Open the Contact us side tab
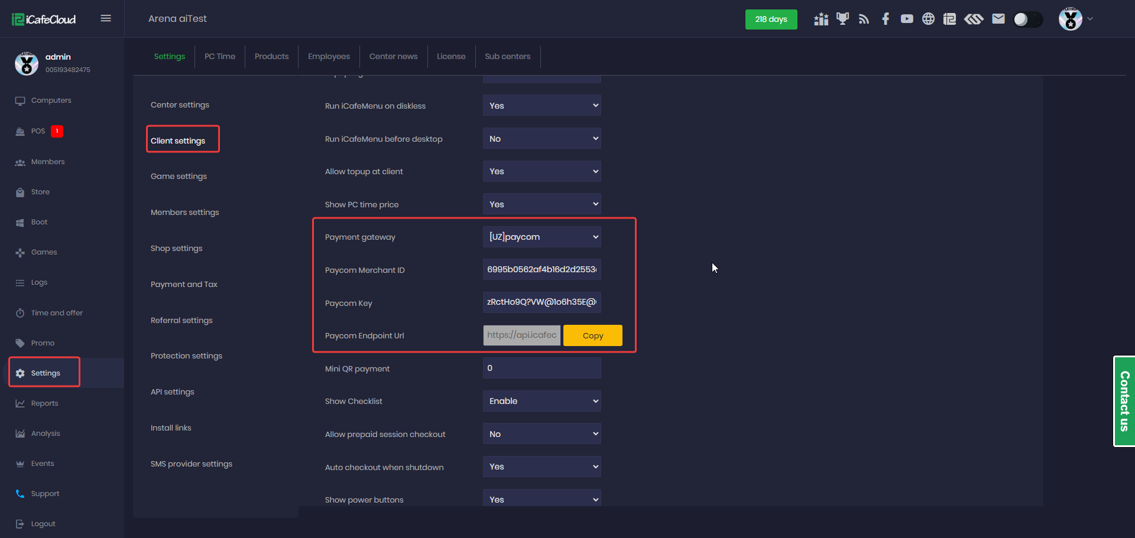The width and height of the screenshot is (1135, 538). pyautogui.click(x=1124, y=401)
